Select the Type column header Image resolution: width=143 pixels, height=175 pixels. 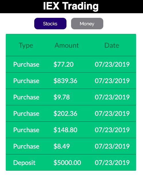click(26, 45)
